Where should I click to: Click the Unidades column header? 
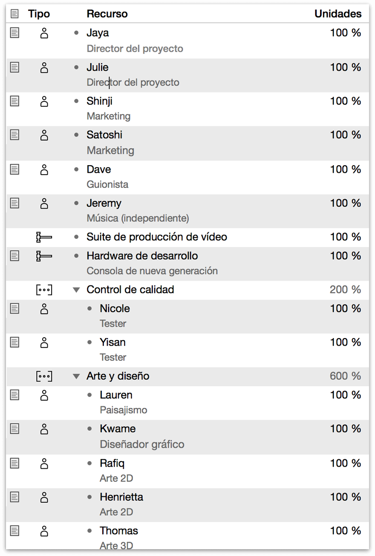338,13
